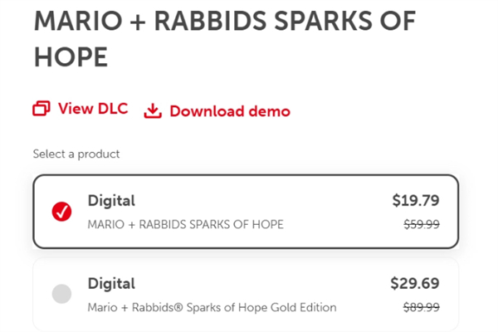Image resolution: width=498 pixels, height=332 pixels.
Task: Click the crossed-out $59.99 original price
Action: pos(422,225)
